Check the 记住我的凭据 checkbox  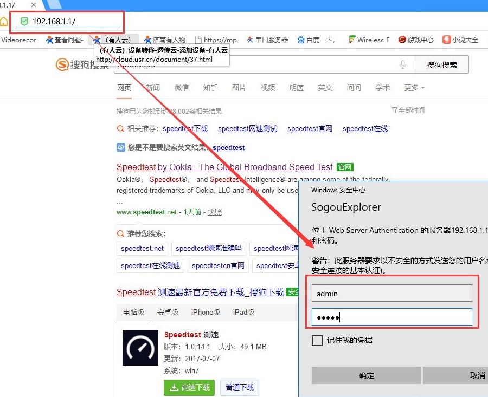[x=317, y=341]
